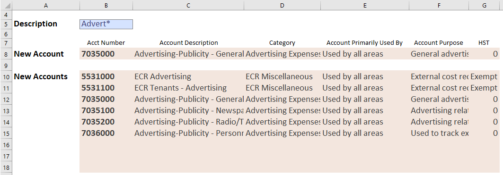Click the ECR Tenants - Advertising cell
This screenshot has height=175, width=503.
click(x=188, y=88)
